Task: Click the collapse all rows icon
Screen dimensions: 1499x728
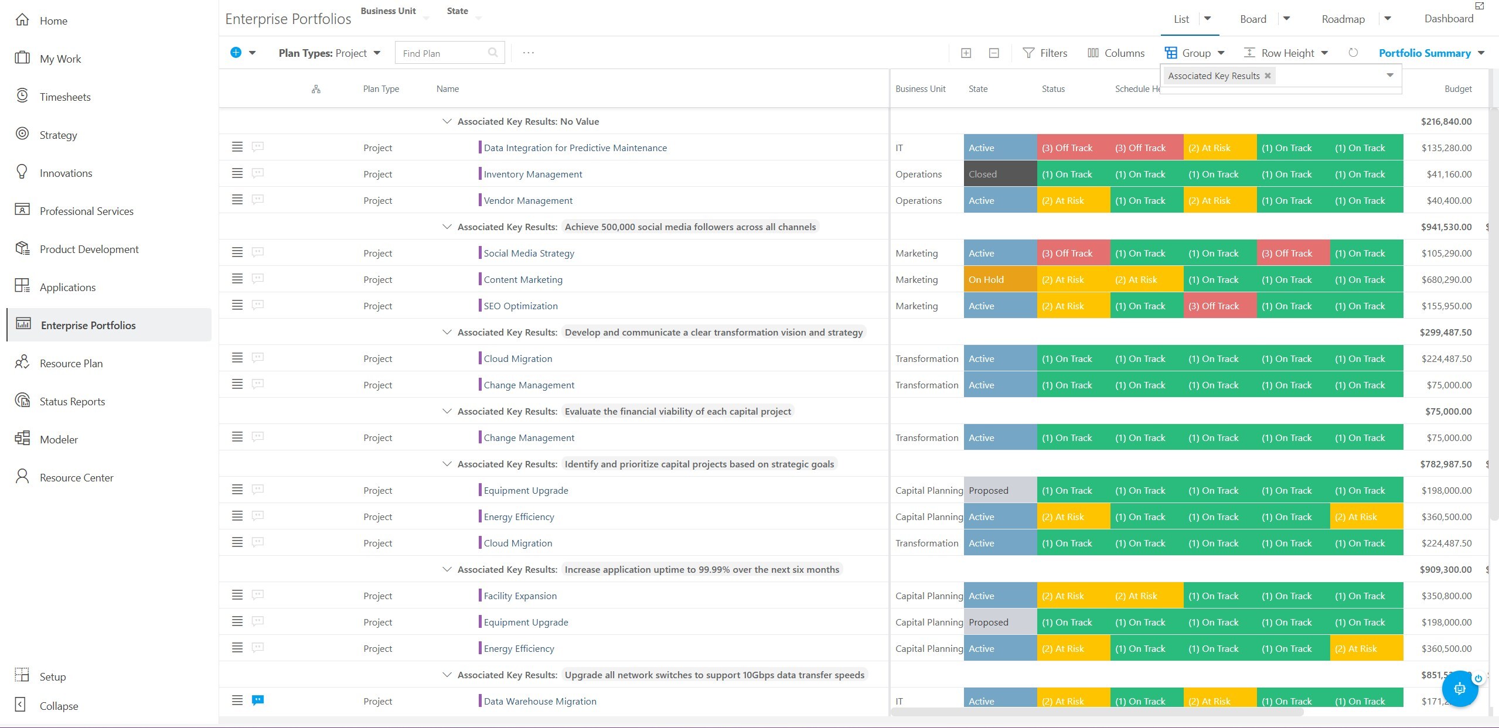Action: pos(994,53)
